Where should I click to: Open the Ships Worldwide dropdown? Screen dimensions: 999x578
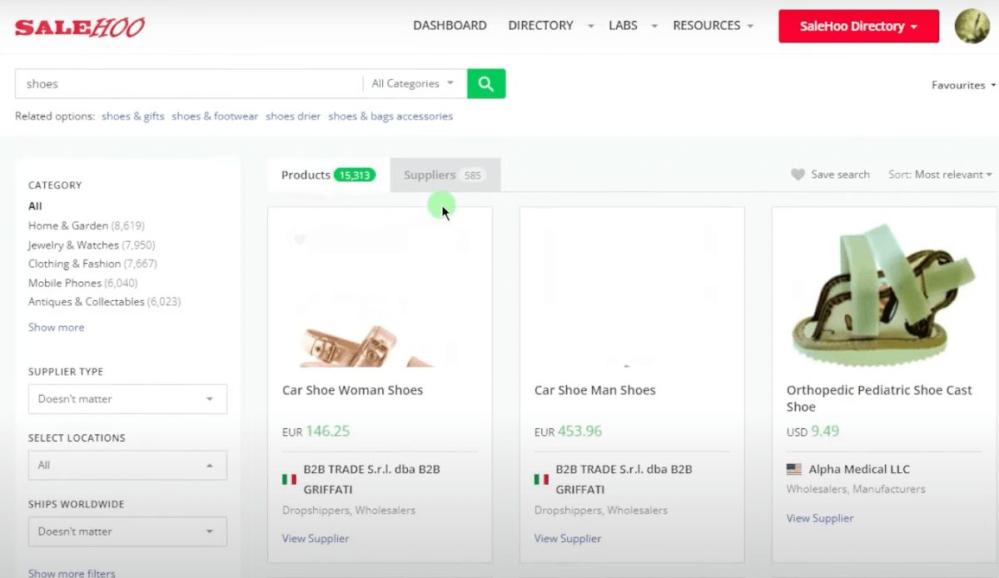127,531
